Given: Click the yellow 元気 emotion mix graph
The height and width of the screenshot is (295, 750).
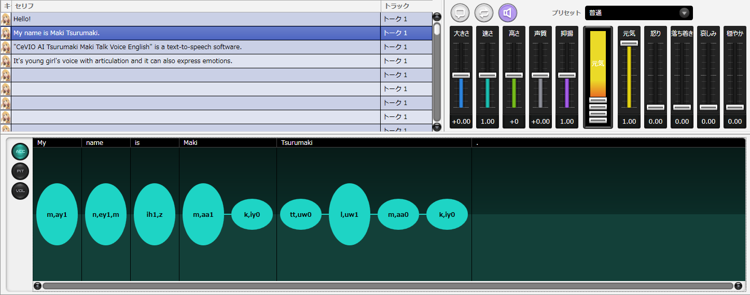Looking at the screenshot, I should 598,64.
